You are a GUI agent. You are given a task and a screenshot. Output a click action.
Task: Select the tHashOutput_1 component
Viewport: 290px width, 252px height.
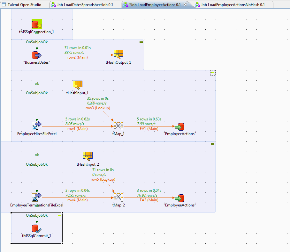[x=118, y=54]
